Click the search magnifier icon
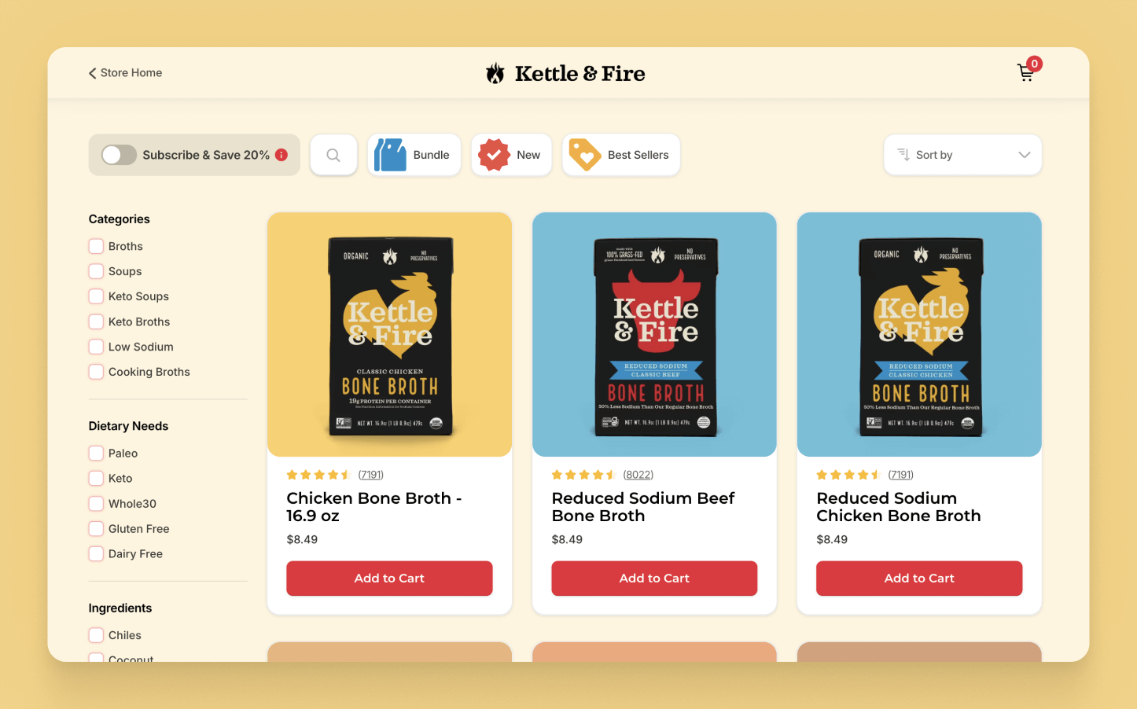Viewport: 1137px width, 709px height. point(333,155)
